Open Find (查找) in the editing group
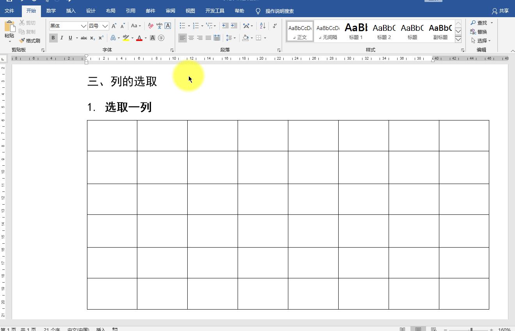515x331 pixels. (480, 23)
